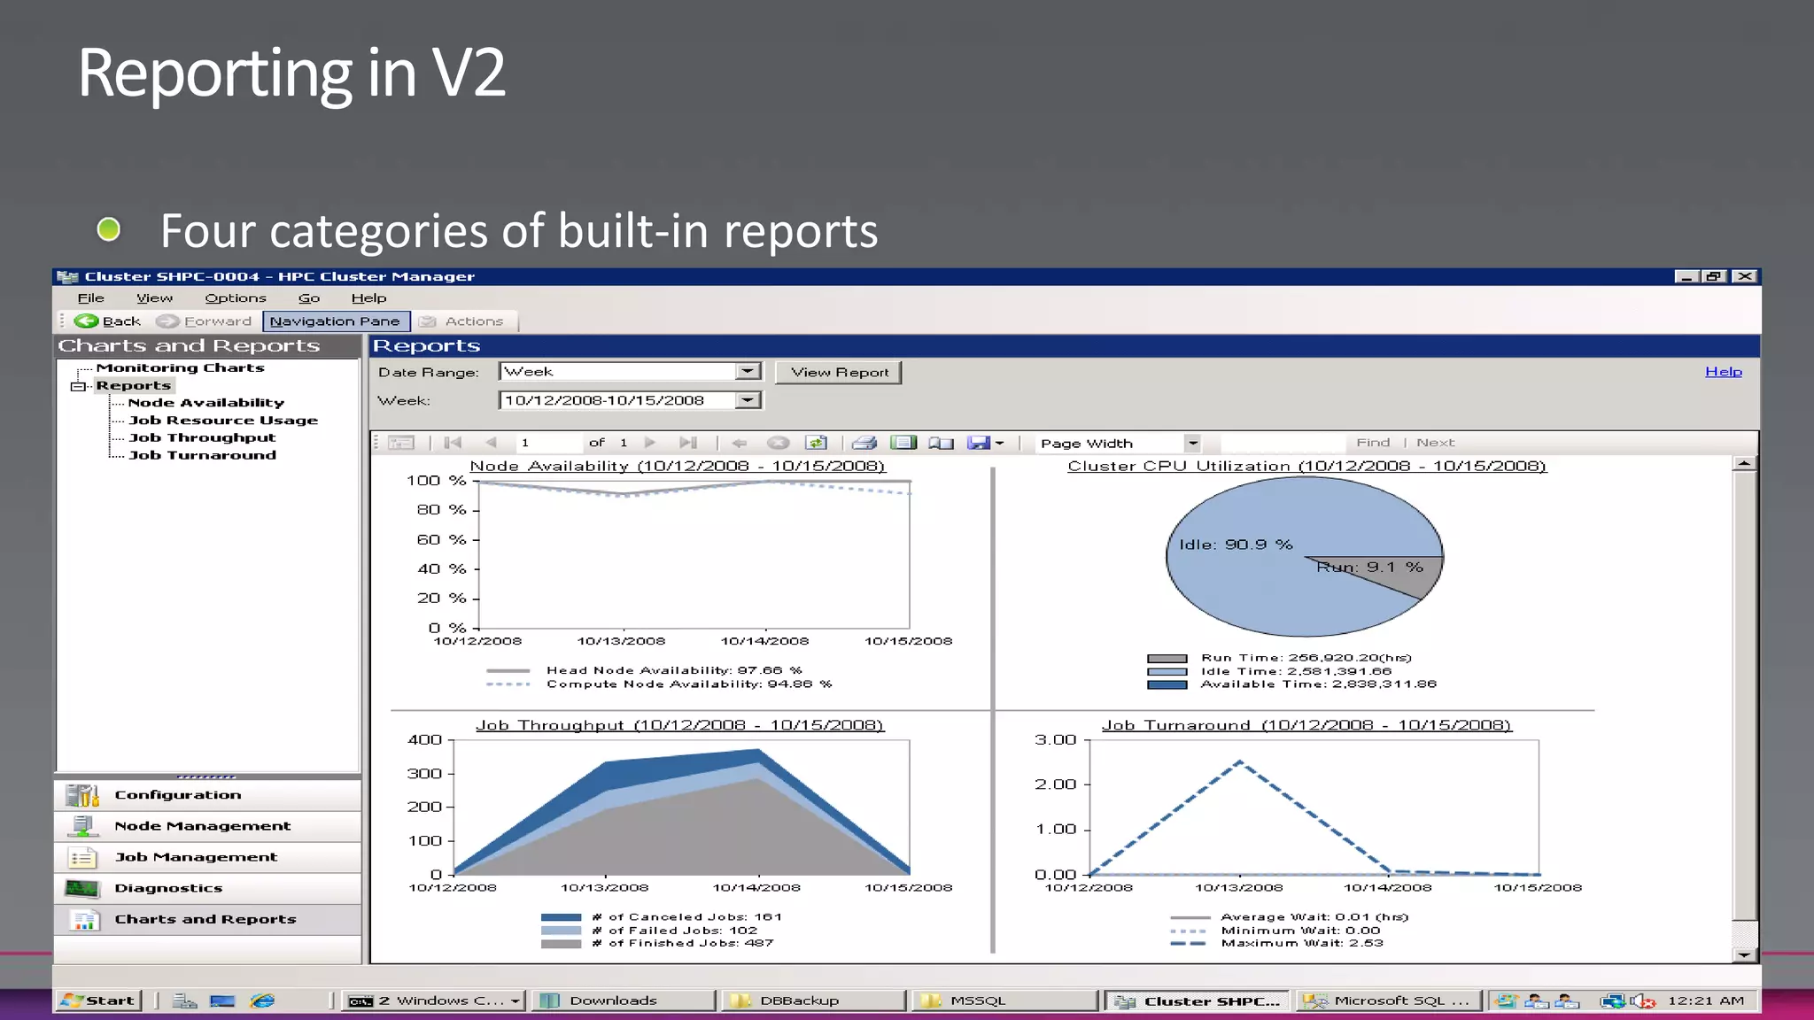Click the Windows Start button
This screenshot has width=1814, height=1020.
click(97, 1001)
